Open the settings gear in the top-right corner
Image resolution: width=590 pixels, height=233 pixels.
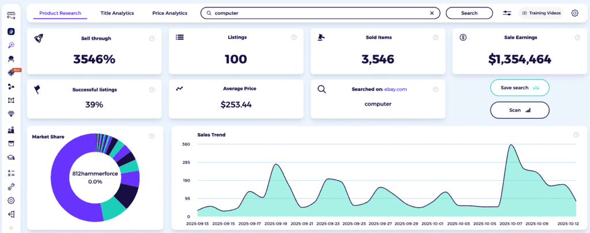574,13
